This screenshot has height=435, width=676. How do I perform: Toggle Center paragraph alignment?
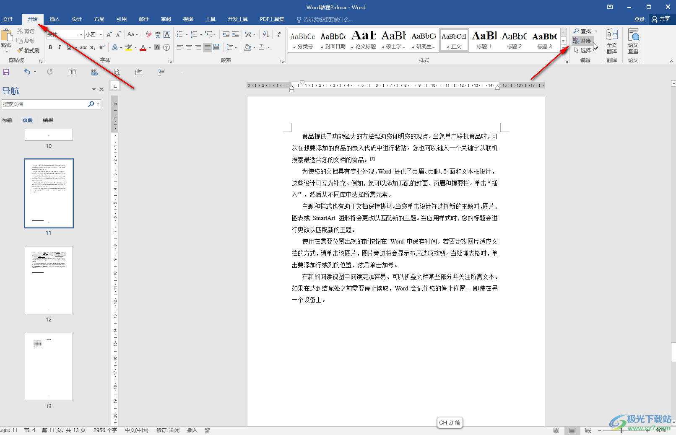pos(189,47)
